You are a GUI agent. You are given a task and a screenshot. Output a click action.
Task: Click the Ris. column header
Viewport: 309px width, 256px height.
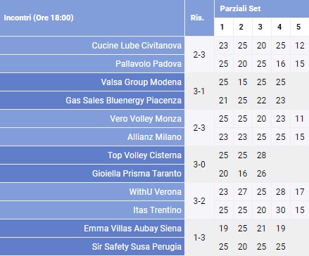click(197, 18)
